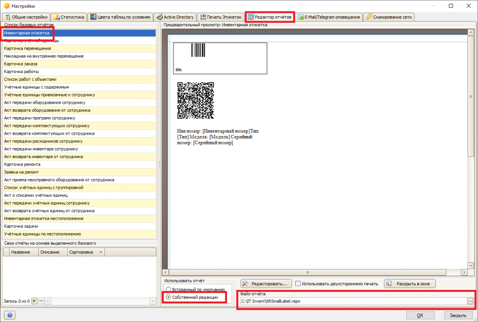478x322 pixels.
Task: Select the Редактор отчётов tab
Action: click(x=270, y=17)
